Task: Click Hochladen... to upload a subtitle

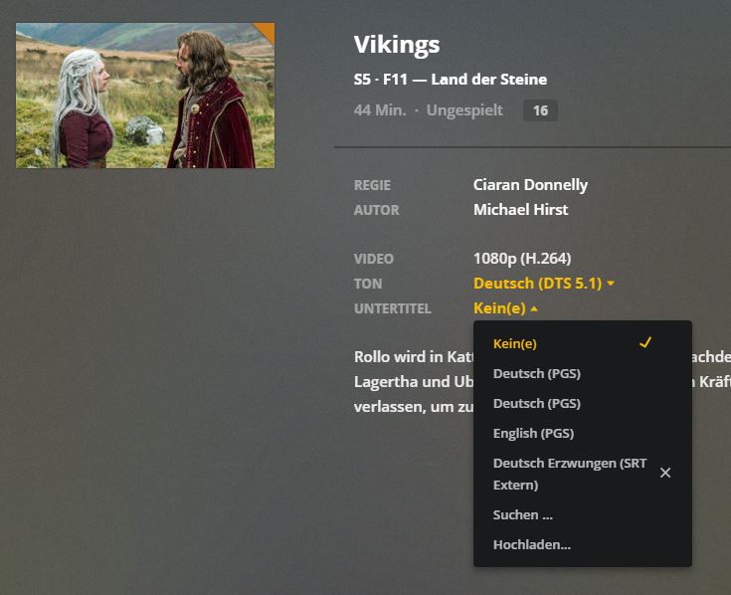Action: [532, 544]
